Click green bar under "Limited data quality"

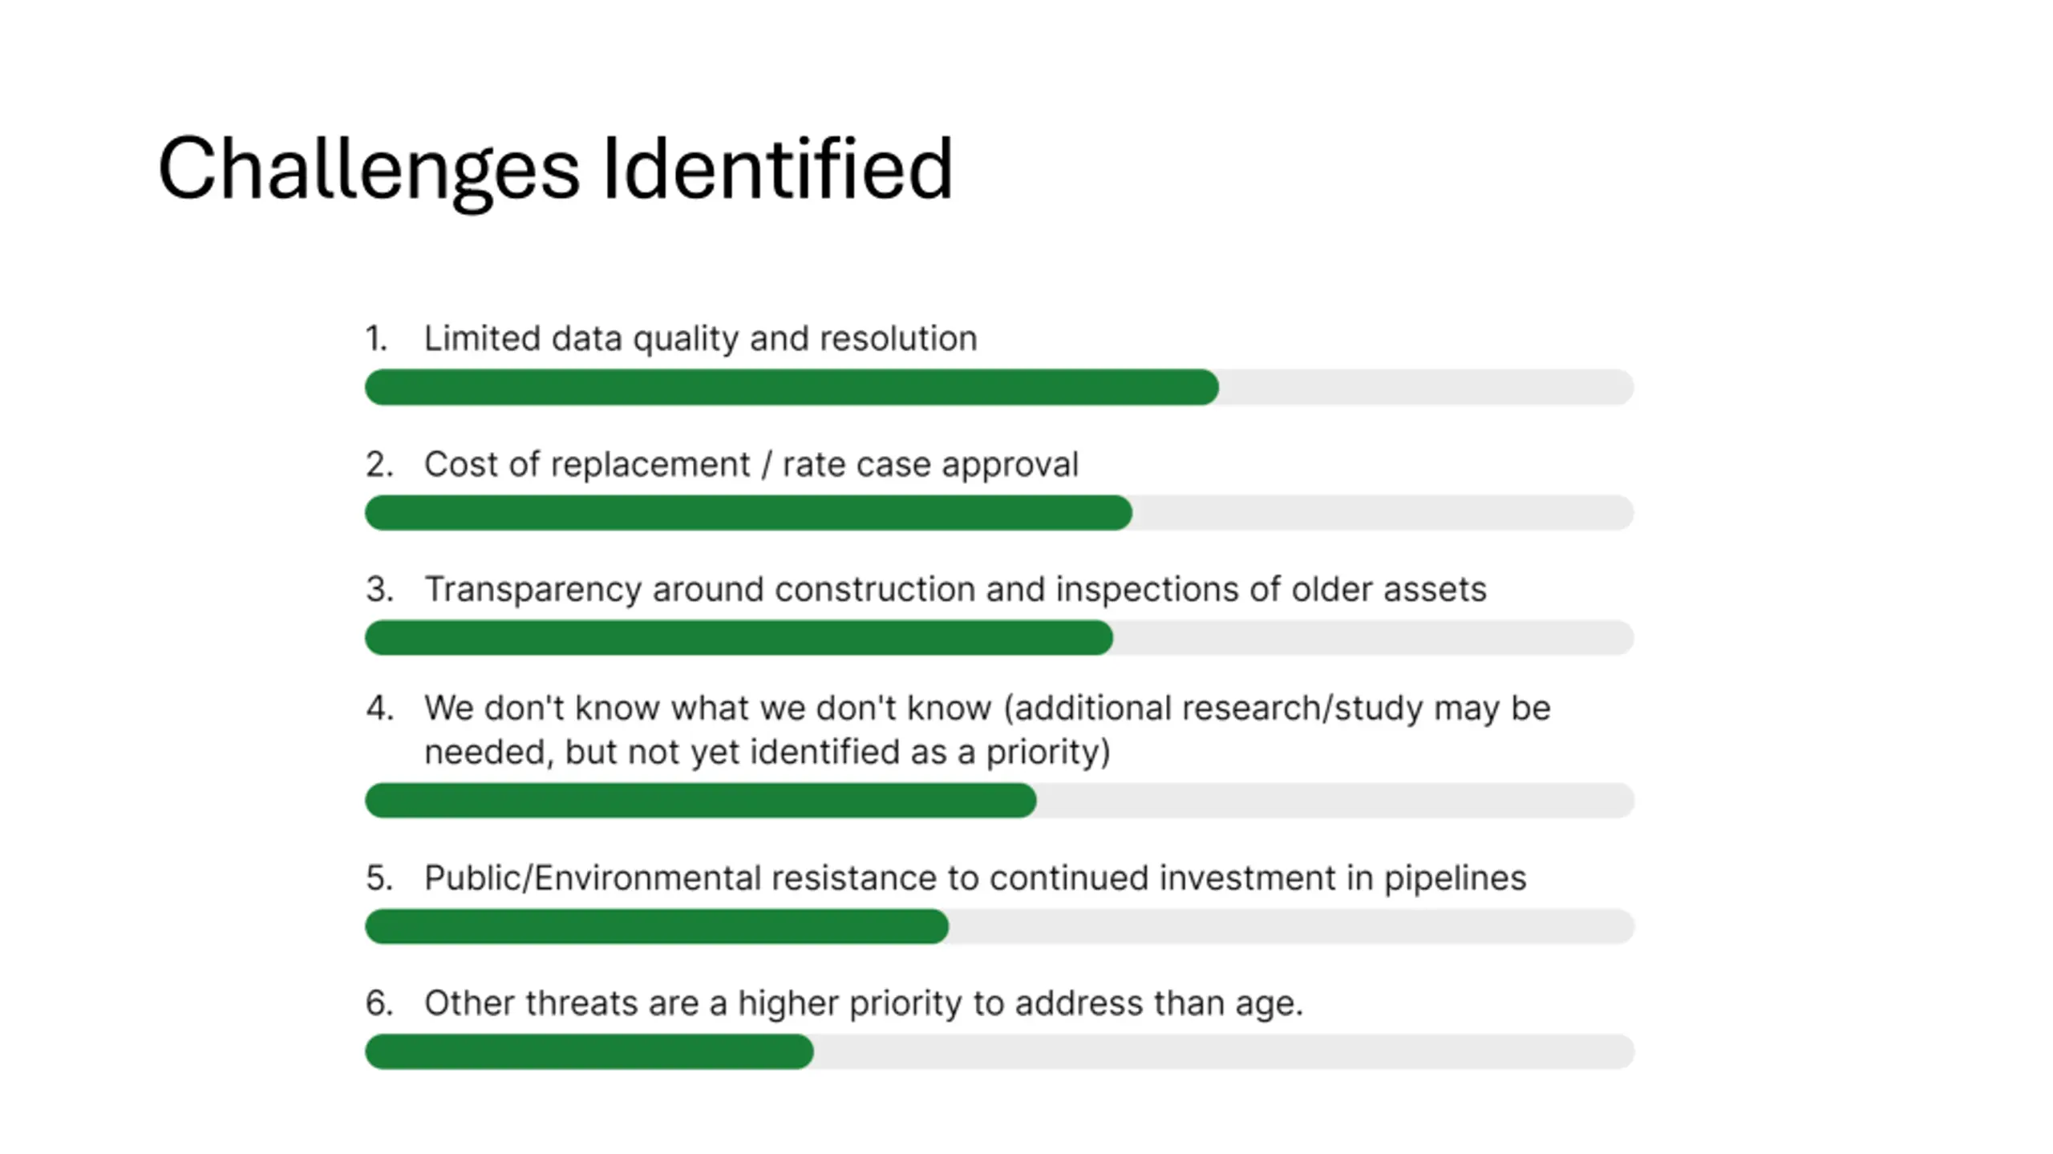click(791, 388)
